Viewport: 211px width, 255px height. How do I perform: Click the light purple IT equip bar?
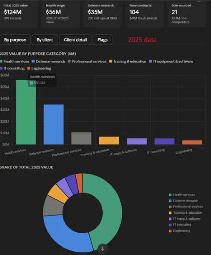click(x=137, y=141)
